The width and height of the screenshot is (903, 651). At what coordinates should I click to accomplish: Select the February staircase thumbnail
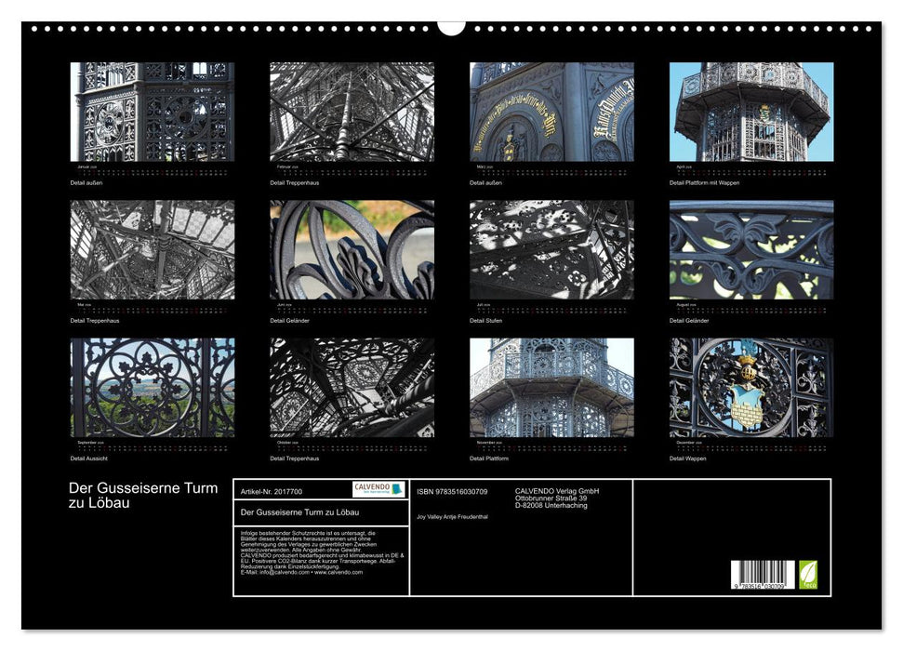pos(352,112)
